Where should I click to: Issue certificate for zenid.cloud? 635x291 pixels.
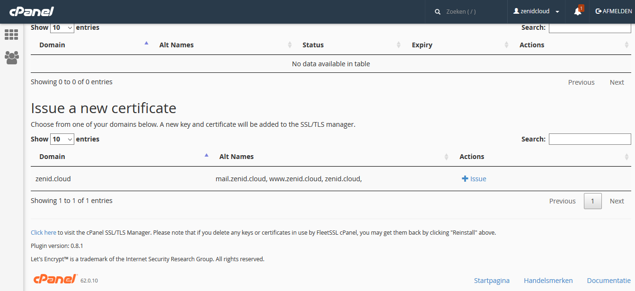(x=474, y=179)
